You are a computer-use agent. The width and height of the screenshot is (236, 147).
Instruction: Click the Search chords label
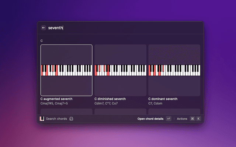click(x=56, y=119)
